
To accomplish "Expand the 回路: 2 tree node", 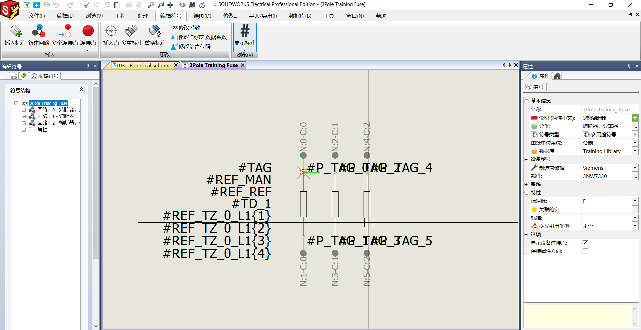I will click(x=24, y=123).
